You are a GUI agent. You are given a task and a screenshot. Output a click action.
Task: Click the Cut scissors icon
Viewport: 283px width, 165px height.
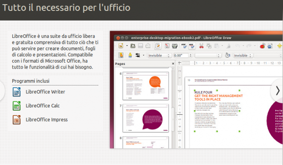tap(201, 46)
